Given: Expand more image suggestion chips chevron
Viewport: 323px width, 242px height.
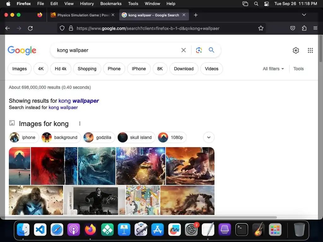Looking at the screenshot, I should tap(209, 137).
